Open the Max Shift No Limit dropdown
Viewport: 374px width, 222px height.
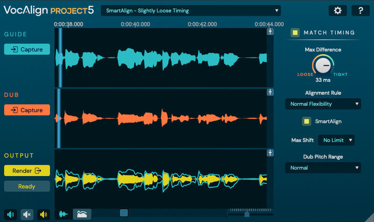336,141
